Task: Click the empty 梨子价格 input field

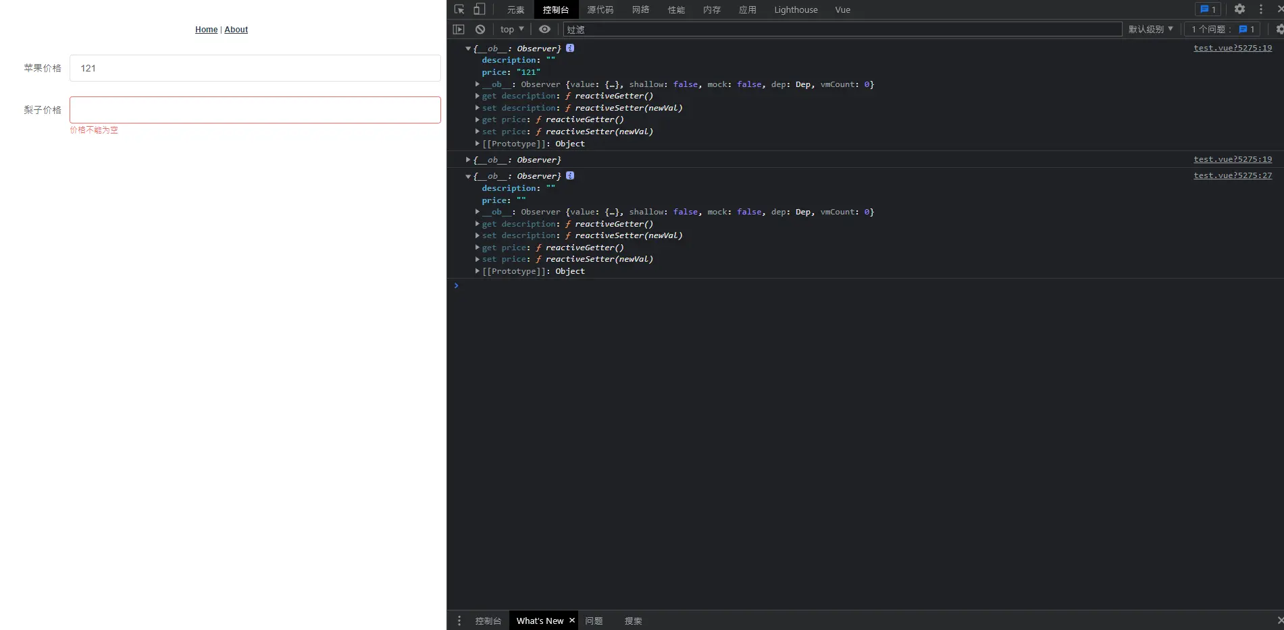Action: click(x=255, y=110)
